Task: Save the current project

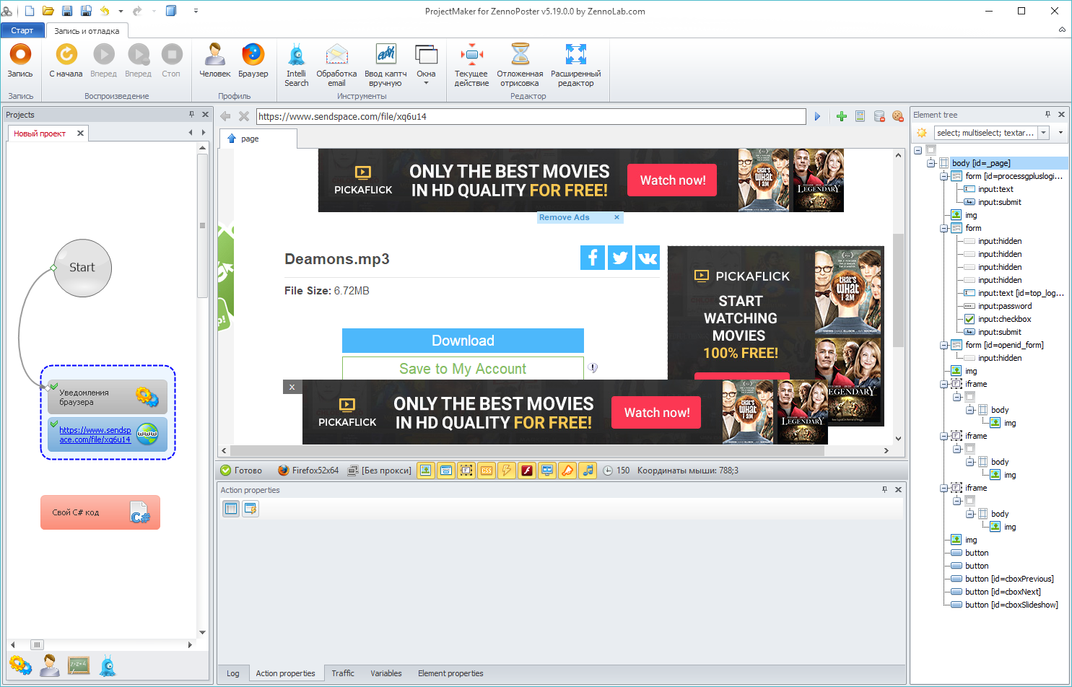Action: click(67, 11)
